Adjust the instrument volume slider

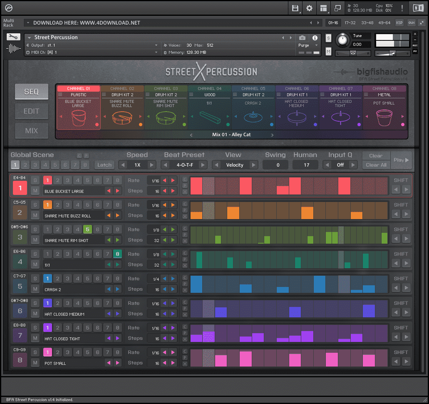392,53
